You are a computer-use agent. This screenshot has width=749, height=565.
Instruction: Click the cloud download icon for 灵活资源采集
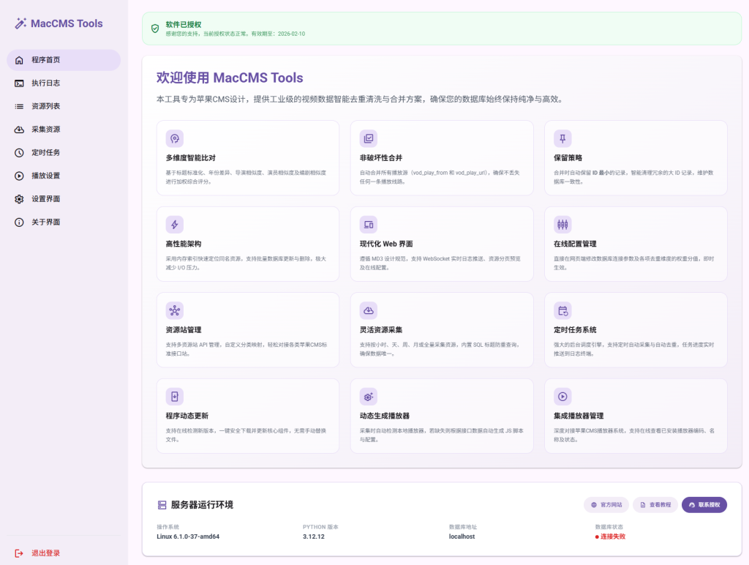pyautogui.click(x=369, y=310)
